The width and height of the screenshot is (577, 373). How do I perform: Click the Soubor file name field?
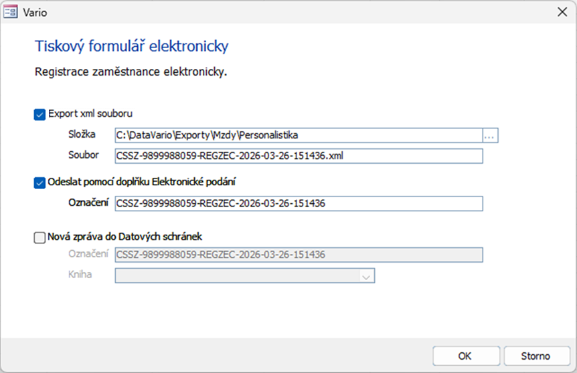click(299, 156)
